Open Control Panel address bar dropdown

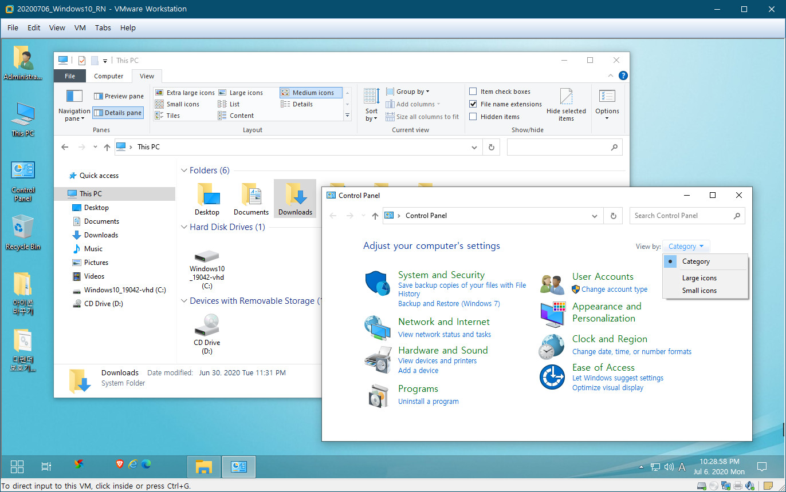(x=596, y=216)
